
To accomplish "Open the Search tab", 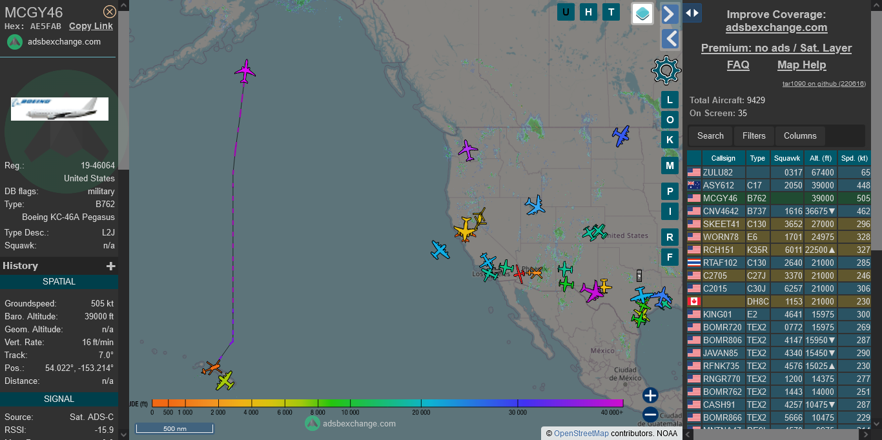I will [x=710, y=136].
